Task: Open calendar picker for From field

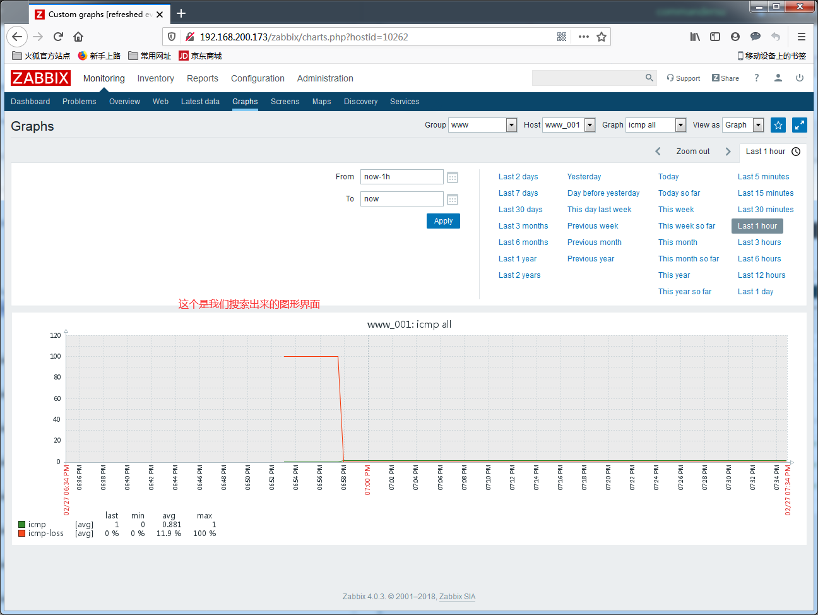Action: coord(453,177)
